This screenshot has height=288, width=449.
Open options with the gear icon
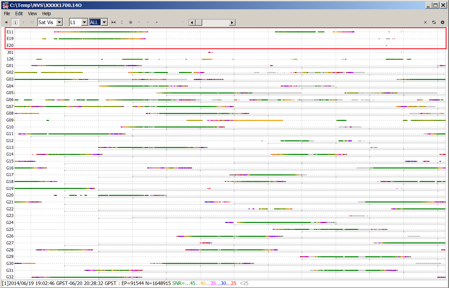coord(442,22)
